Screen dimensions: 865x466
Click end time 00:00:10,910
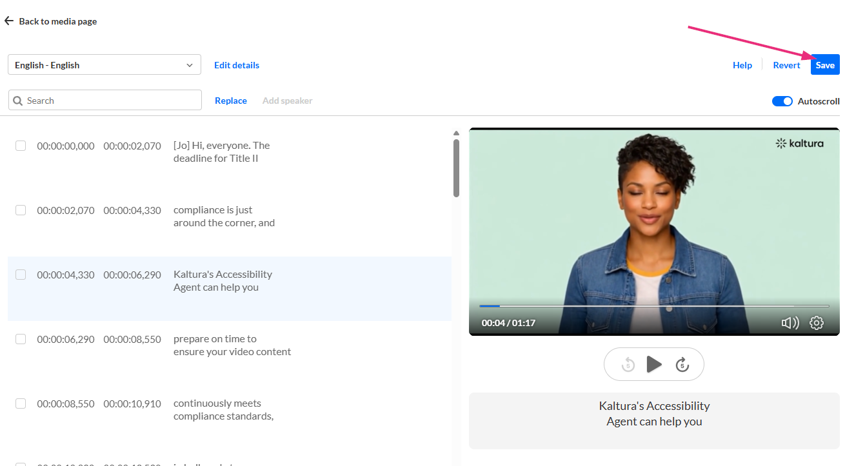[132, 403]
